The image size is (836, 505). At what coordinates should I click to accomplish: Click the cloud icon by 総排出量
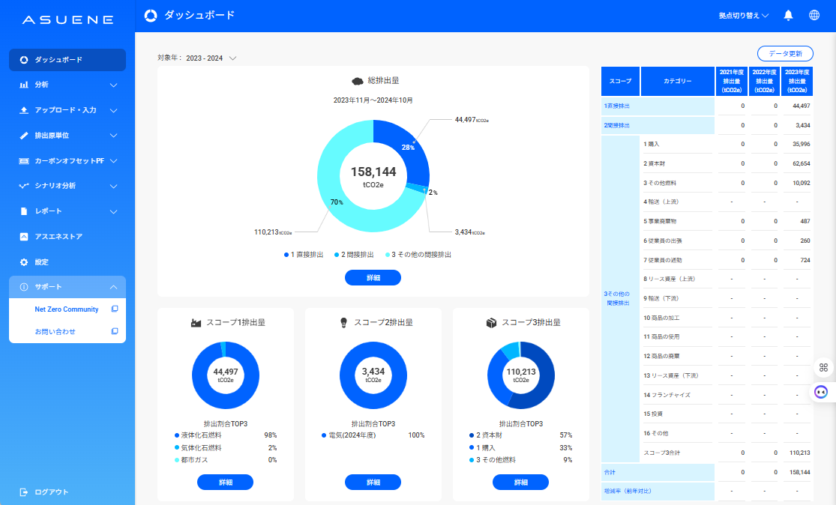pos(358,81)
